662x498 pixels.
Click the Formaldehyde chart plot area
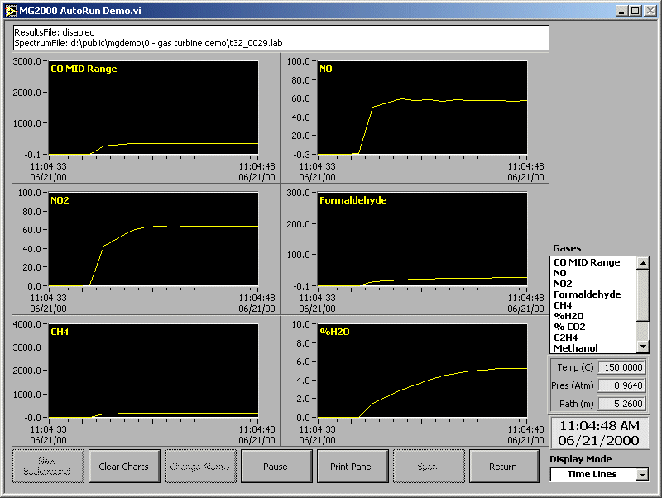point(422,239)
